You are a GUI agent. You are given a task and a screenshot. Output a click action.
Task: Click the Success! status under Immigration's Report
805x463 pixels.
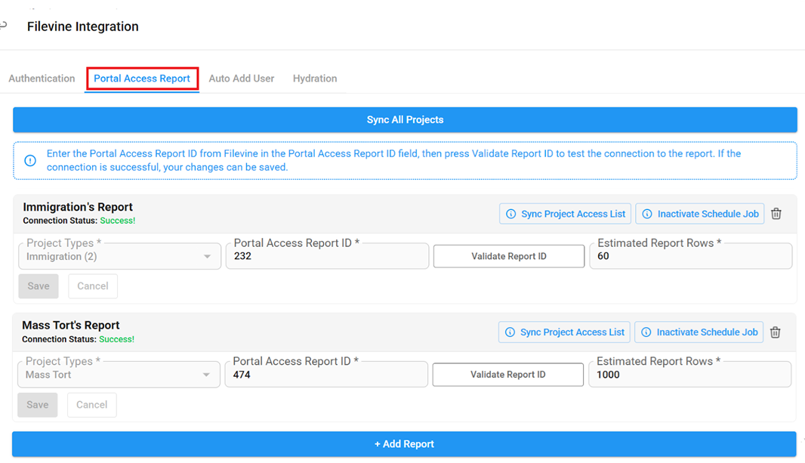[x=118, y=221]
